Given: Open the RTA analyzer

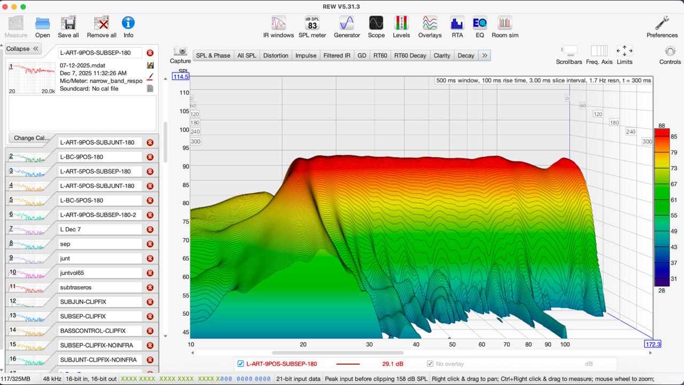Looking at the screenshot, I should click(457, 24).
